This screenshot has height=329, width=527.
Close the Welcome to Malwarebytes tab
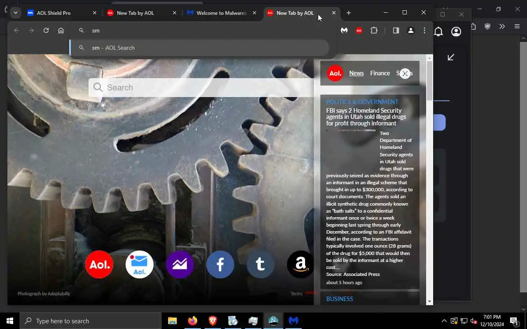[x=254, y=13]
